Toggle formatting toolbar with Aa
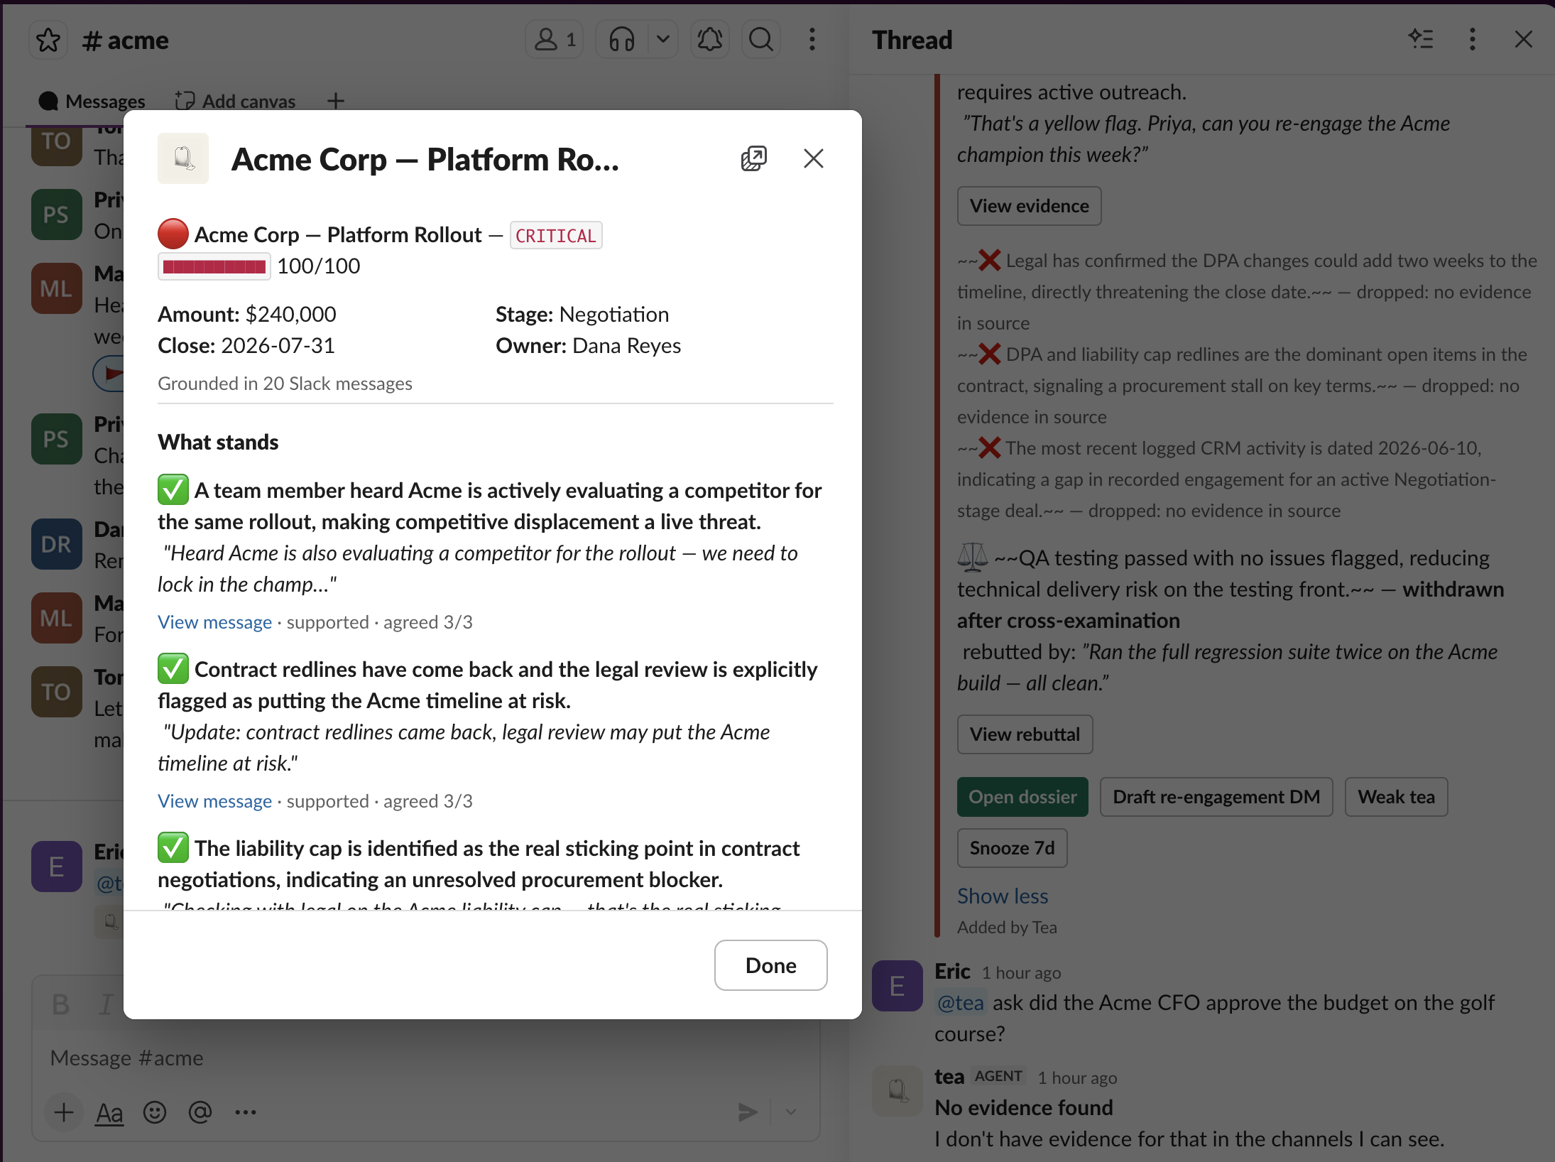The width and height of the screenshot is (1555, 1162). click(x=109, y=1112)
